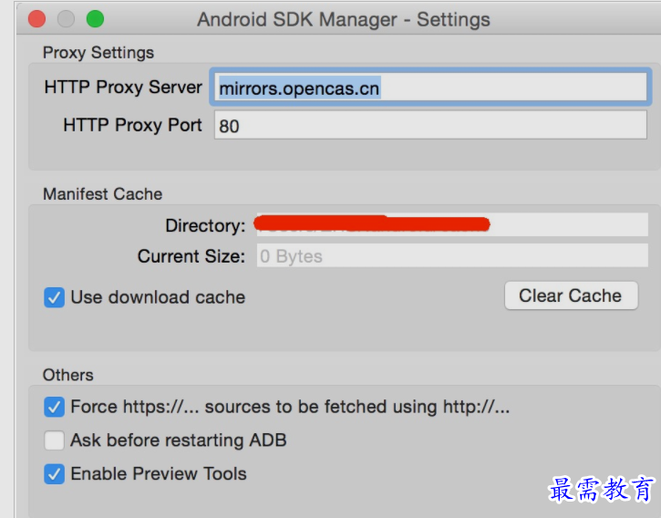Enable Ask before restarting ADB checkbox
Image resolution: width=661 pixels, height=518 pixels.
coord(54,440)
